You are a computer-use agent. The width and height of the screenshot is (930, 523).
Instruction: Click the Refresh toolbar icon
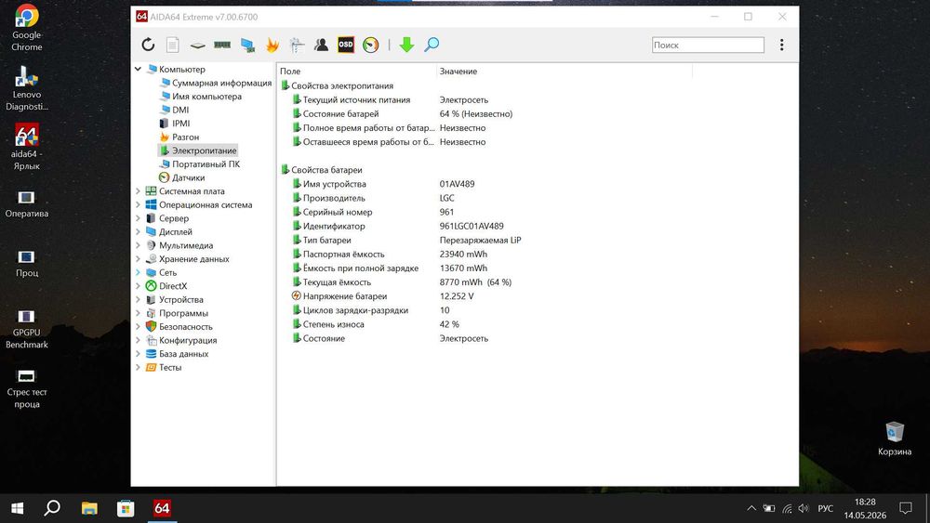pos(148,45)
